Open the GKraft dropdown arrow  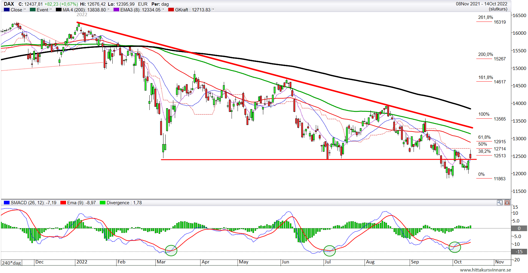(x=213, y=10)
